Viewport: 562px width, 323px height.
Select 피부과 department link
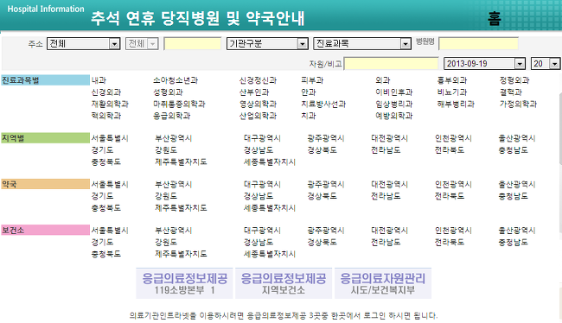pyautogui.click(x=312, y=80)
